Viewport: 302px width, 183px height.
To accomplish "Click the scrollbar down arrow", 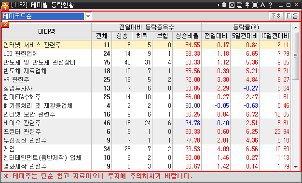I will (x=296, y=167).
